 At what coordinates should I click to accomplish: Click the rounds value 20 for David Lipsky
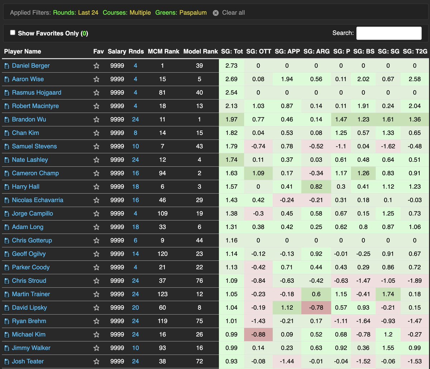click(x=135, y=308)
